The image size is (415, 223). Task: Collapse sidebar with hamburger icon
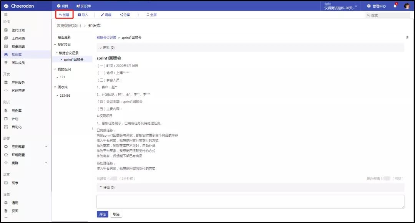click(5, 15)
